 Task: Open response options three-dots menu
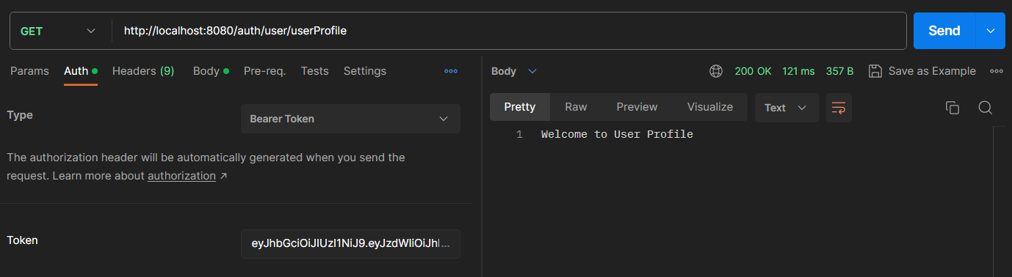pos(997,71)
